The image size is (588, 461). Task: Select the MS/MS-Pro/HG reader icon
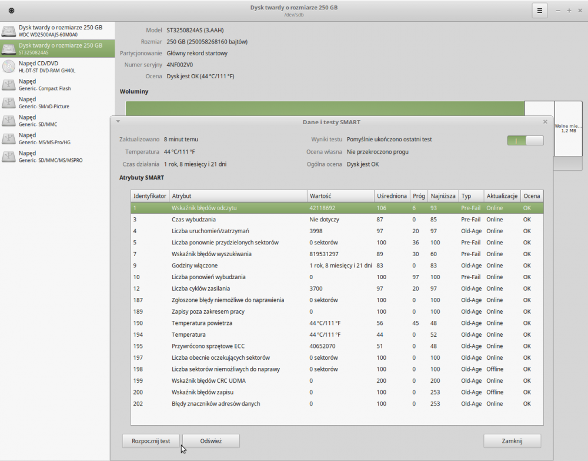point(9,138)
